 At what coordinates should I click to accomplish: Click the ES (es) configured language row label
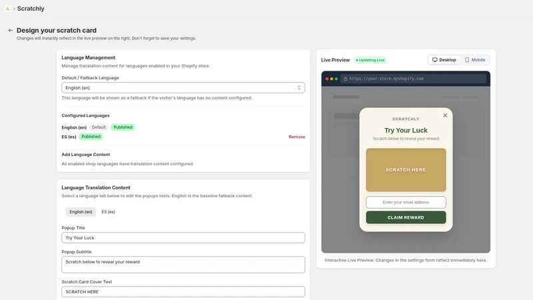(69, 137)
